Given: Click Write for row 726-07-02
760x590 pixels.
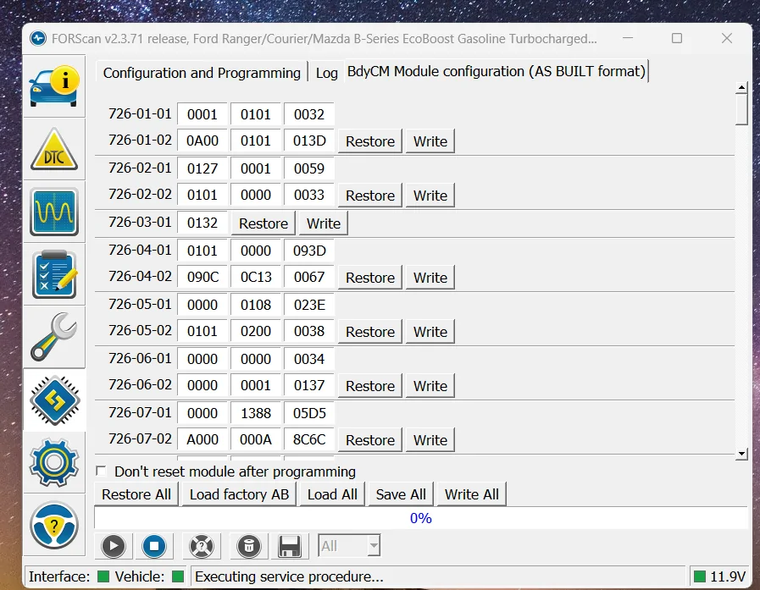Looking at the screenshot, I should (x=430, y=440).
